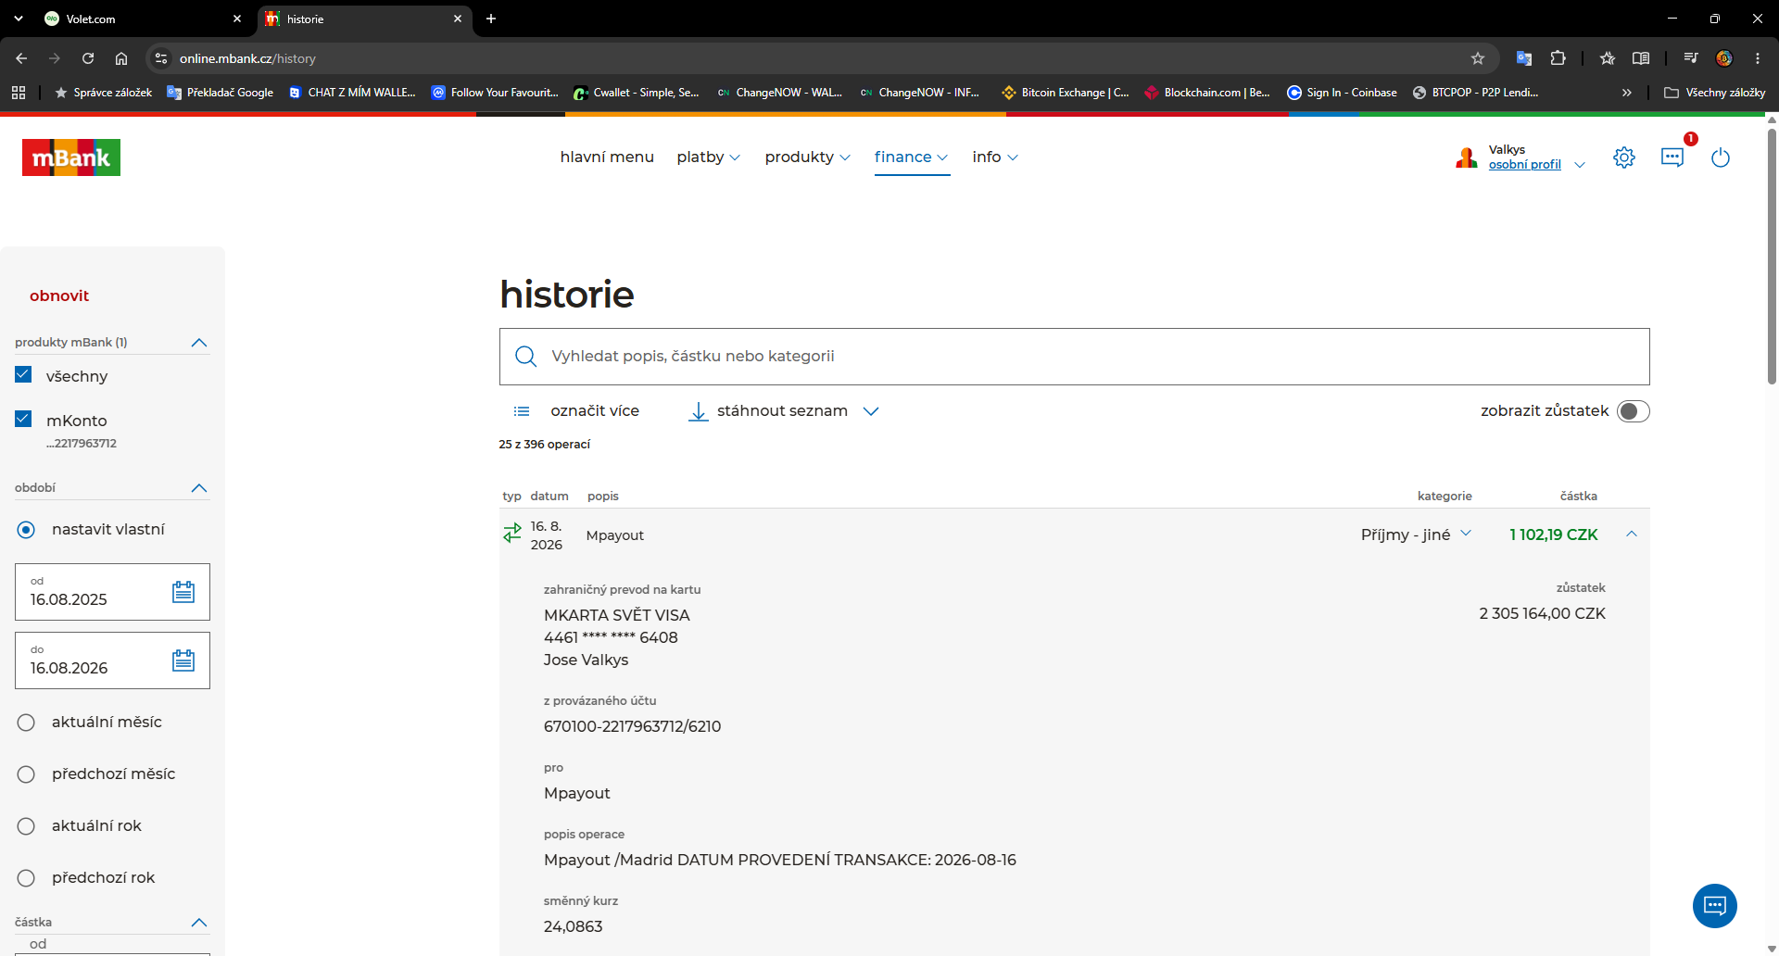Open 'Příjmy - jiné' category dropdown
Image resolution: width=1779 pixels, height=956 pixels.
[x=1416, y=535]
